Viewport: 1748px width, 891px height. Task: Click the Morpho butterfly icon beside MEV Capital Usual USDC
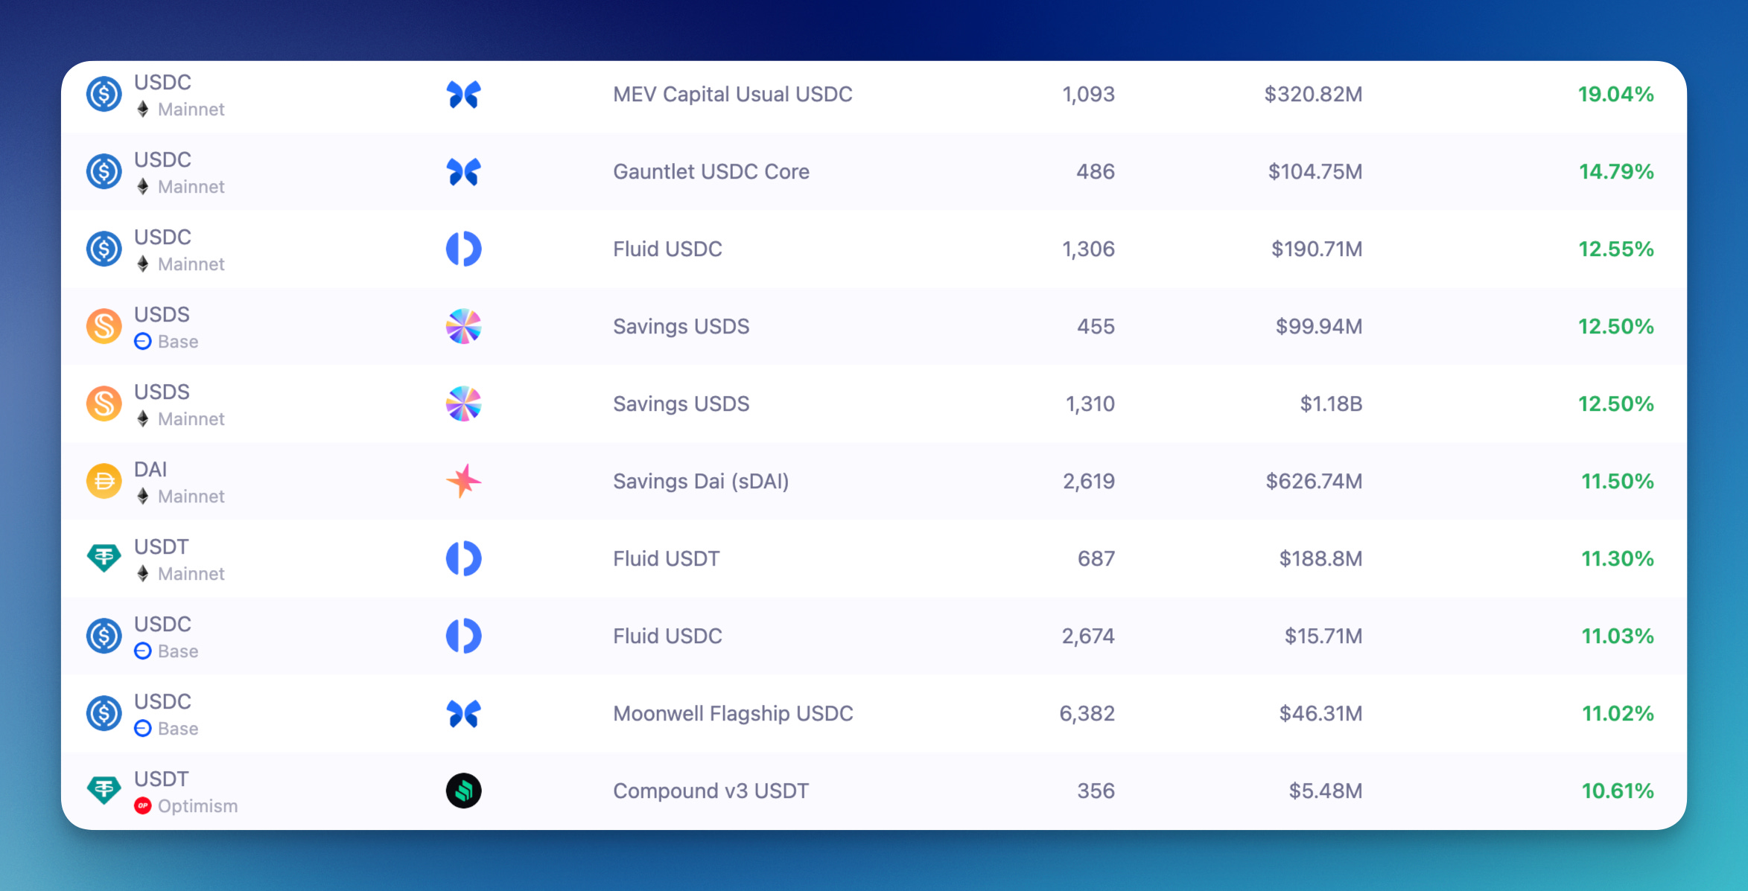(463, 95)
